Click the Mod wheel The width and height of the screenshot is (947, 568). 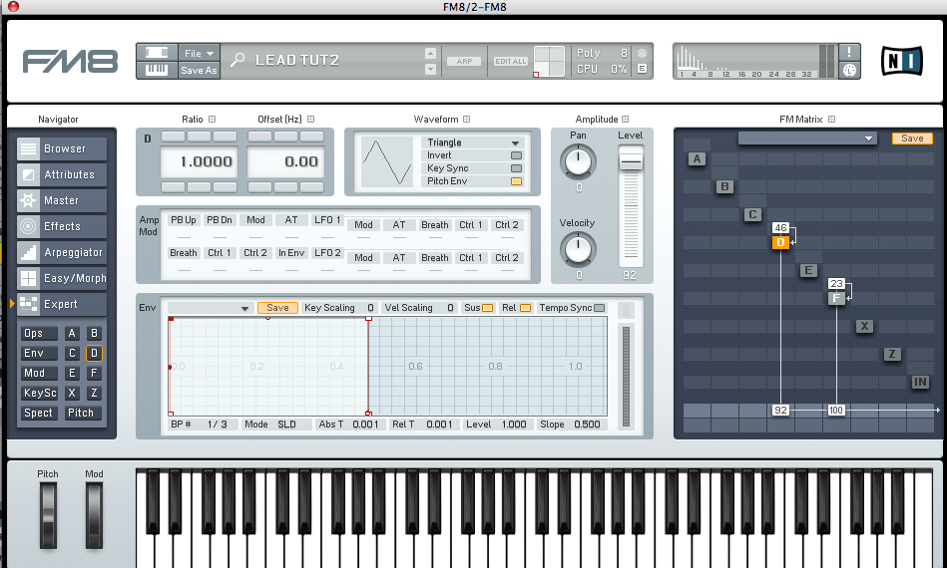[94, 515]
